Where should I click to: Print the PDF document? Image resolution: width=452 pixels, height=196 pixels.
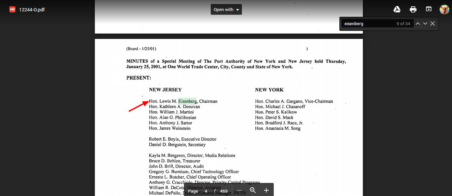click(413, 10)
